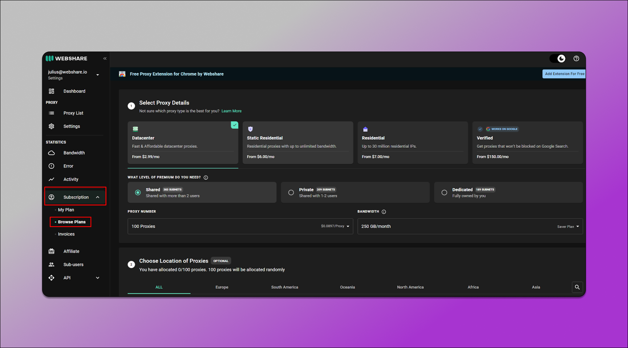Click the Proxy List icon
This screenshot has width=628, height=348.
(x=52, y=113)
